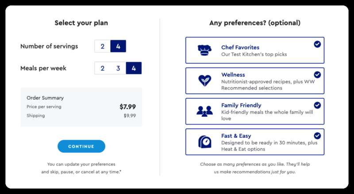This screenshot has width=354, height=194.
Task: Click the Order Summary heading
Action: tap(45, 98)
